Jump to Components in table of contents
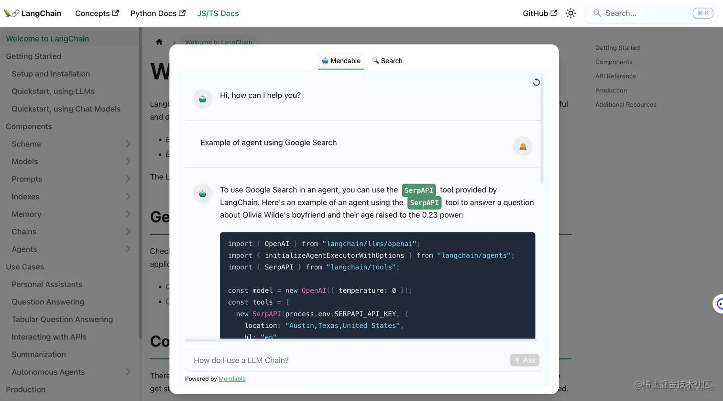Image resolution: width=723 pixels, height=401 pixels. click(x=613, y=62)
